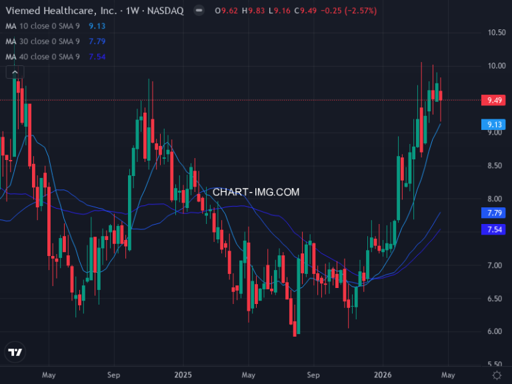
Task: Click the 10.00 price scale label
Action: [x=496, y=66]
